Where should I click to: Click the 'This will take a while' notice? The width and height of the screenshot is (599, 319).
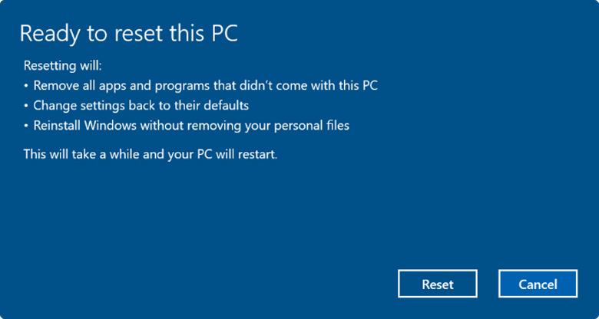tap(150, 154)
